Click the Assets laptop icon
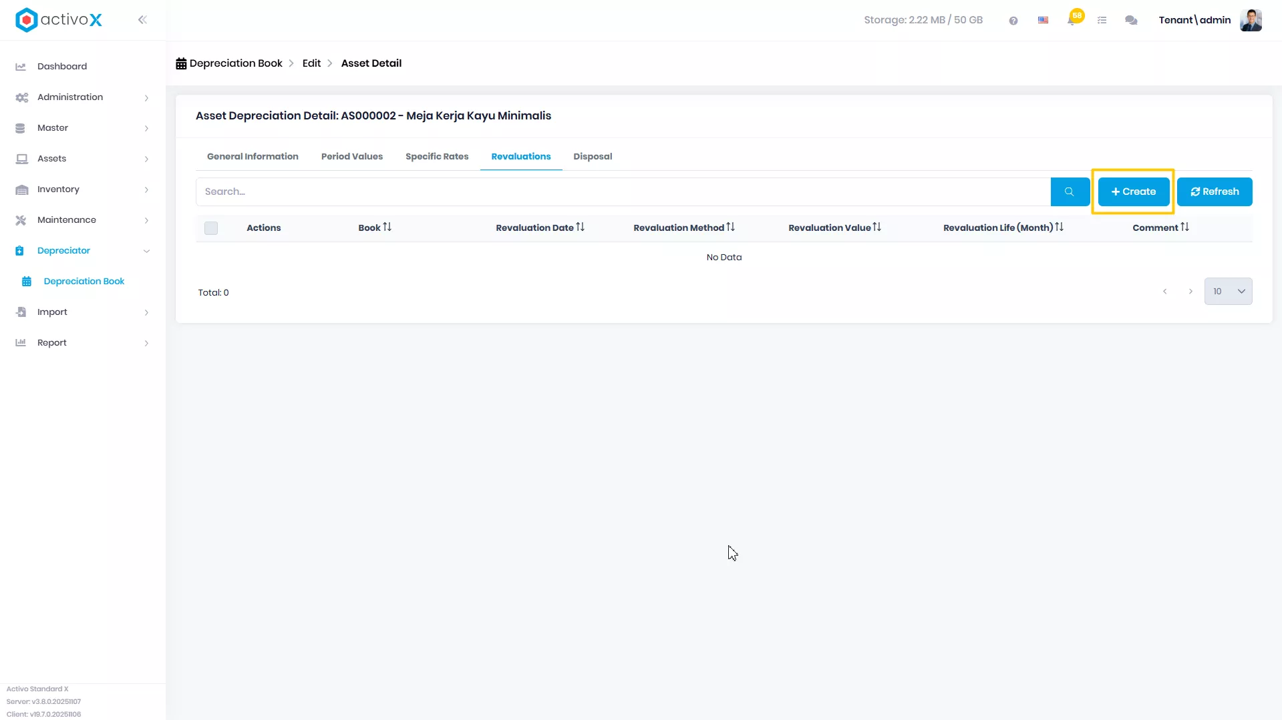 click(21, 159)
